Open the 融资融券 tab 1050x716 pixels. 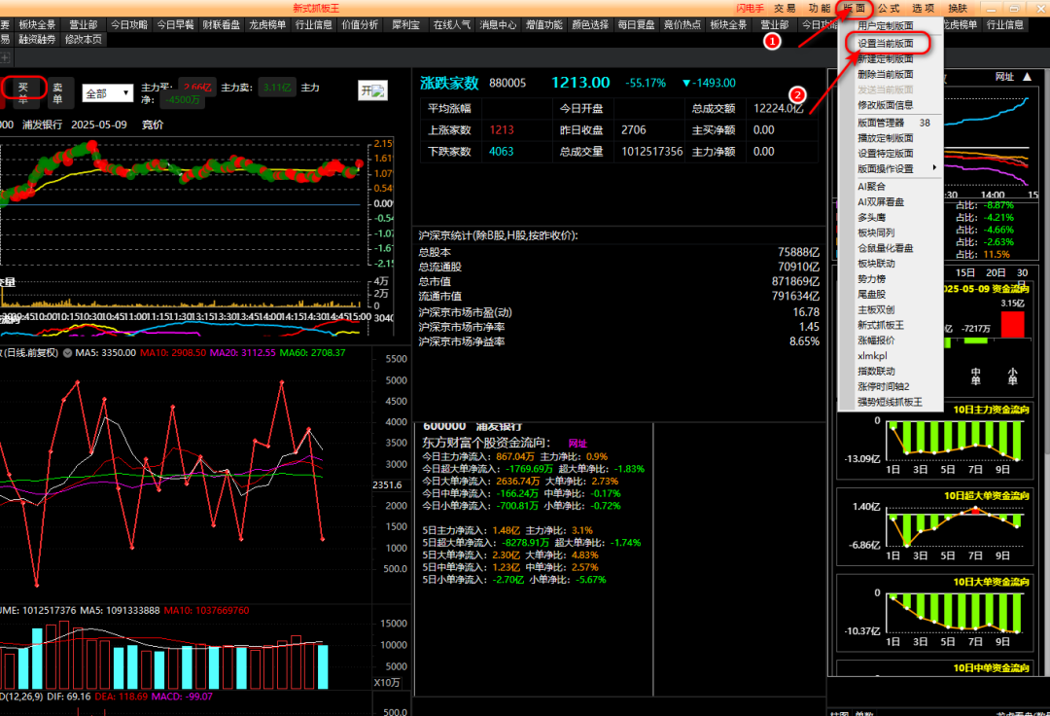[x=37, y=40]
